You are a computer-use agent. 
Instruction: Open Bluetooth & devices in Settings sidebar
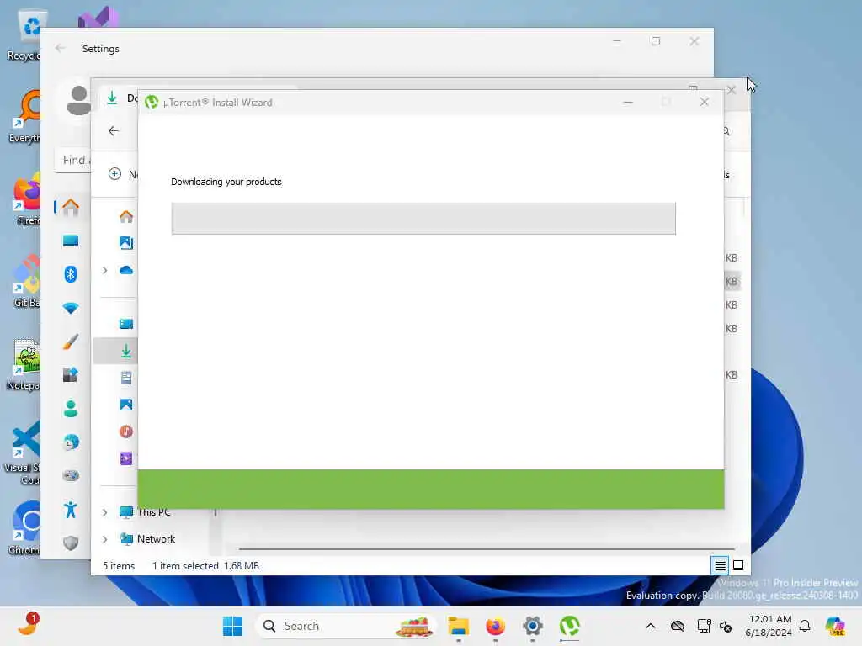pyautogui.click(x=71, y=274)
